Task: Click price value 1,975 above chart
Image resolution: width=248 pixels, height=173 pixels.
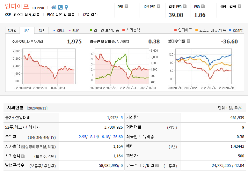Action: [74, 41]
